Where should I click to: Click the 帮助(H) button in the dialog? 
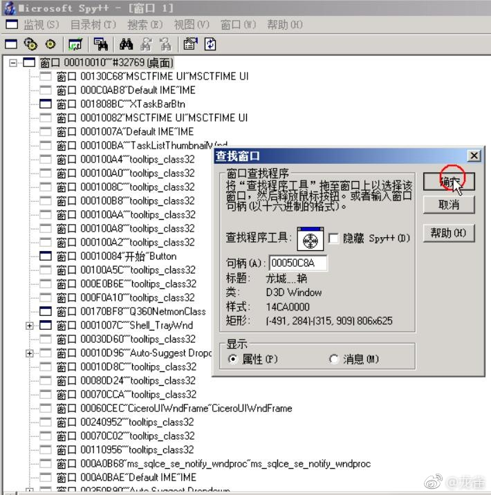pos(449,233)
